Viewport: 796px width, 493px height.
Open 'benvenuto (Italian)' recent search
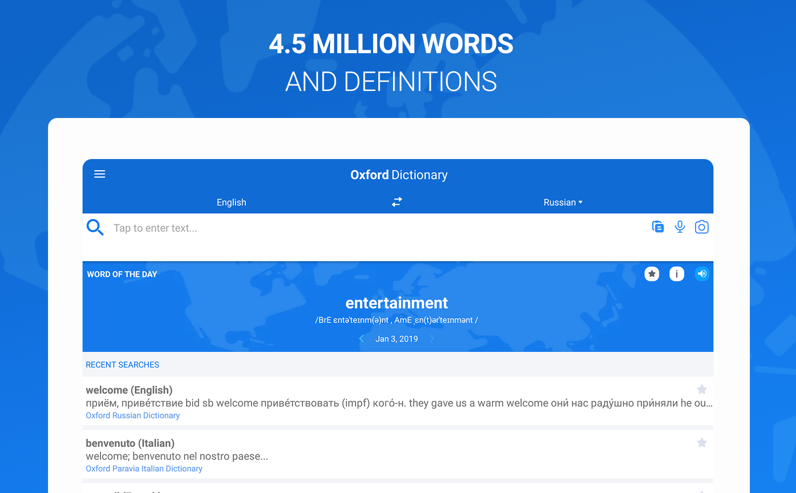(x=398, y=454)
